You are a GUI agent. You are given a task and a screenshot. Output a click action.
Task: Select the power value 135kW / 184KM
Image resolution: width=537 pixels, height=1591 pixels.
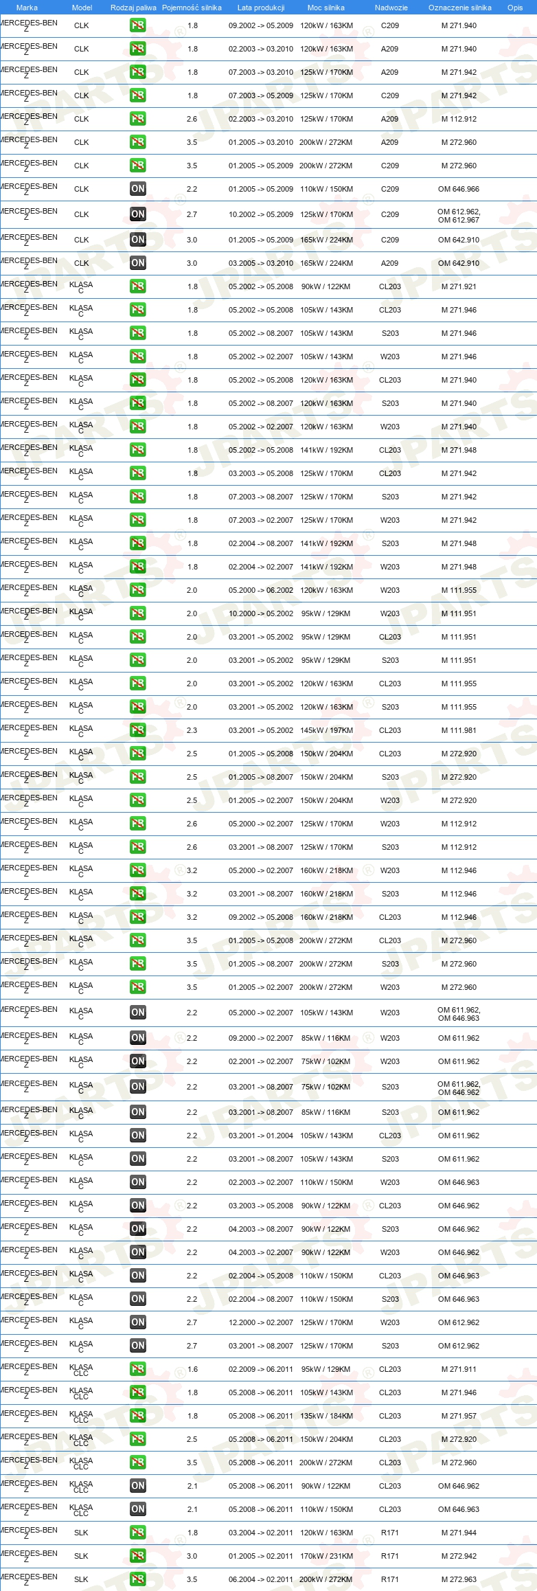point(326,1416)
